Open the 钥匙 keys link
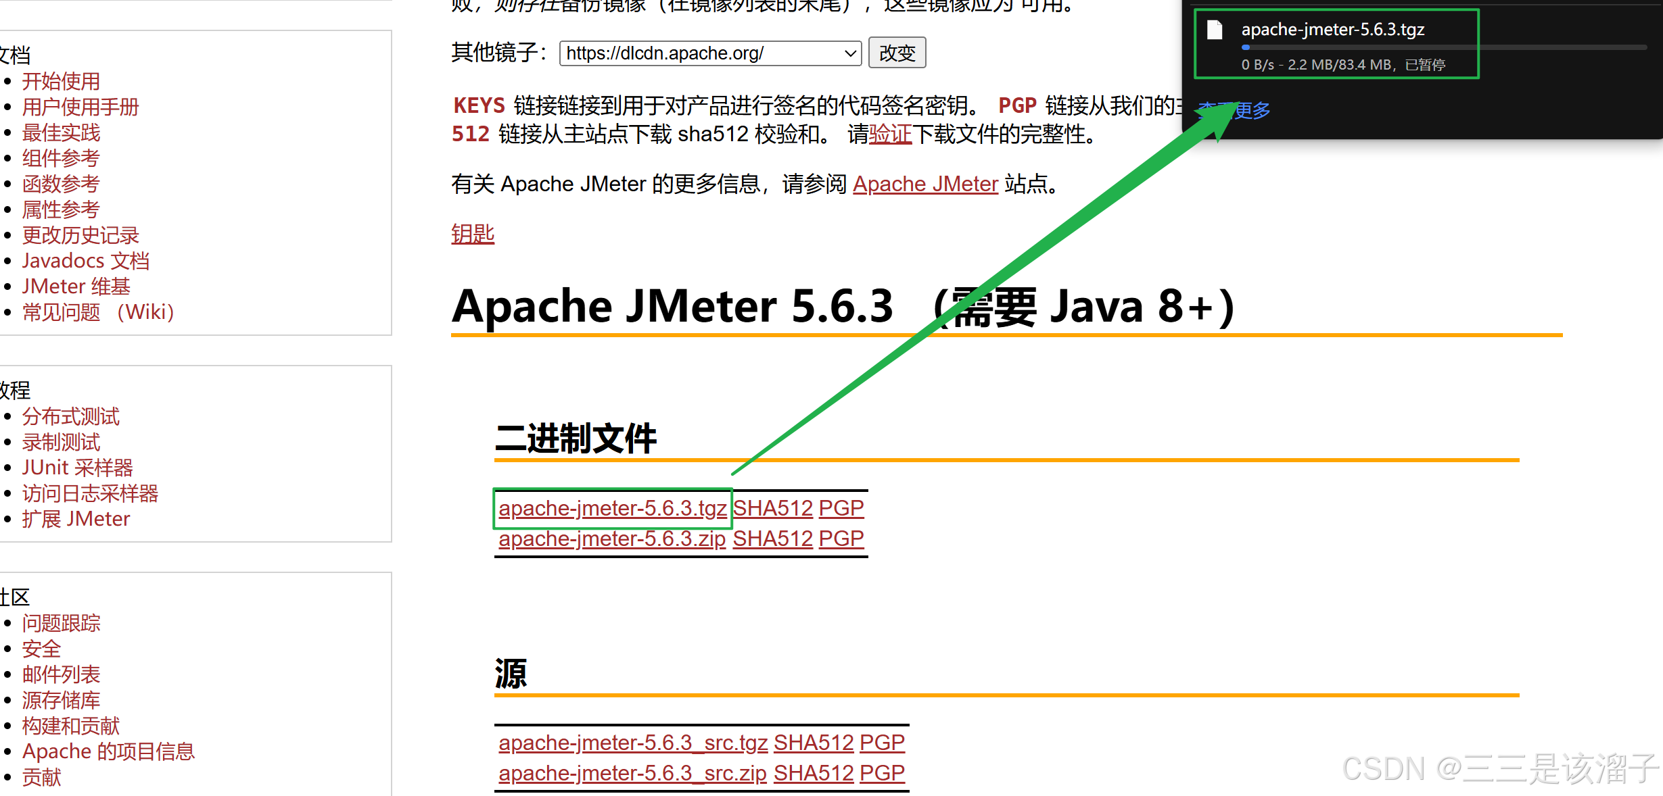Screen dimensions: 1663x796 click(x=473, y=234)
